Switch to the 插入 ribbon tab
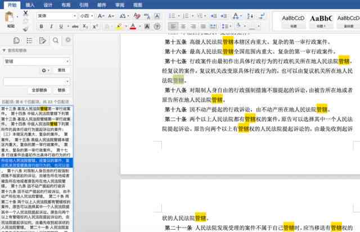360x232 pixels. (x=30, y=5)
